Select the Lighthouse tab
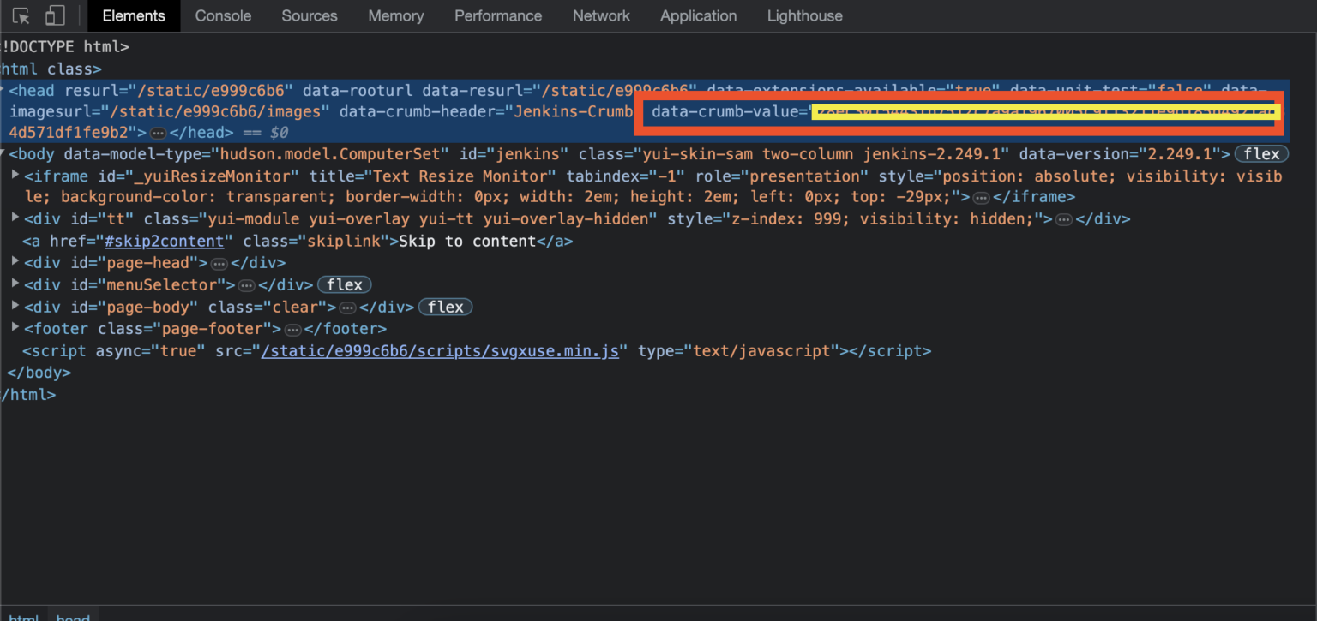 tap(804, 16)
